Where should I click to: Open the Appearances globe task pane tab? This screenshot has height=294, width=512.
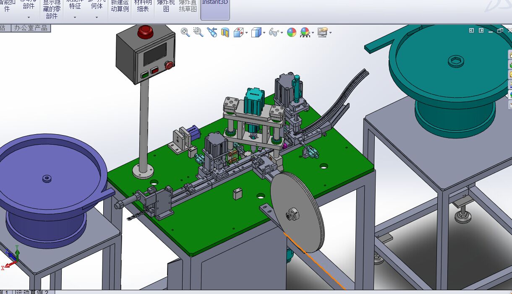point(510,95)
